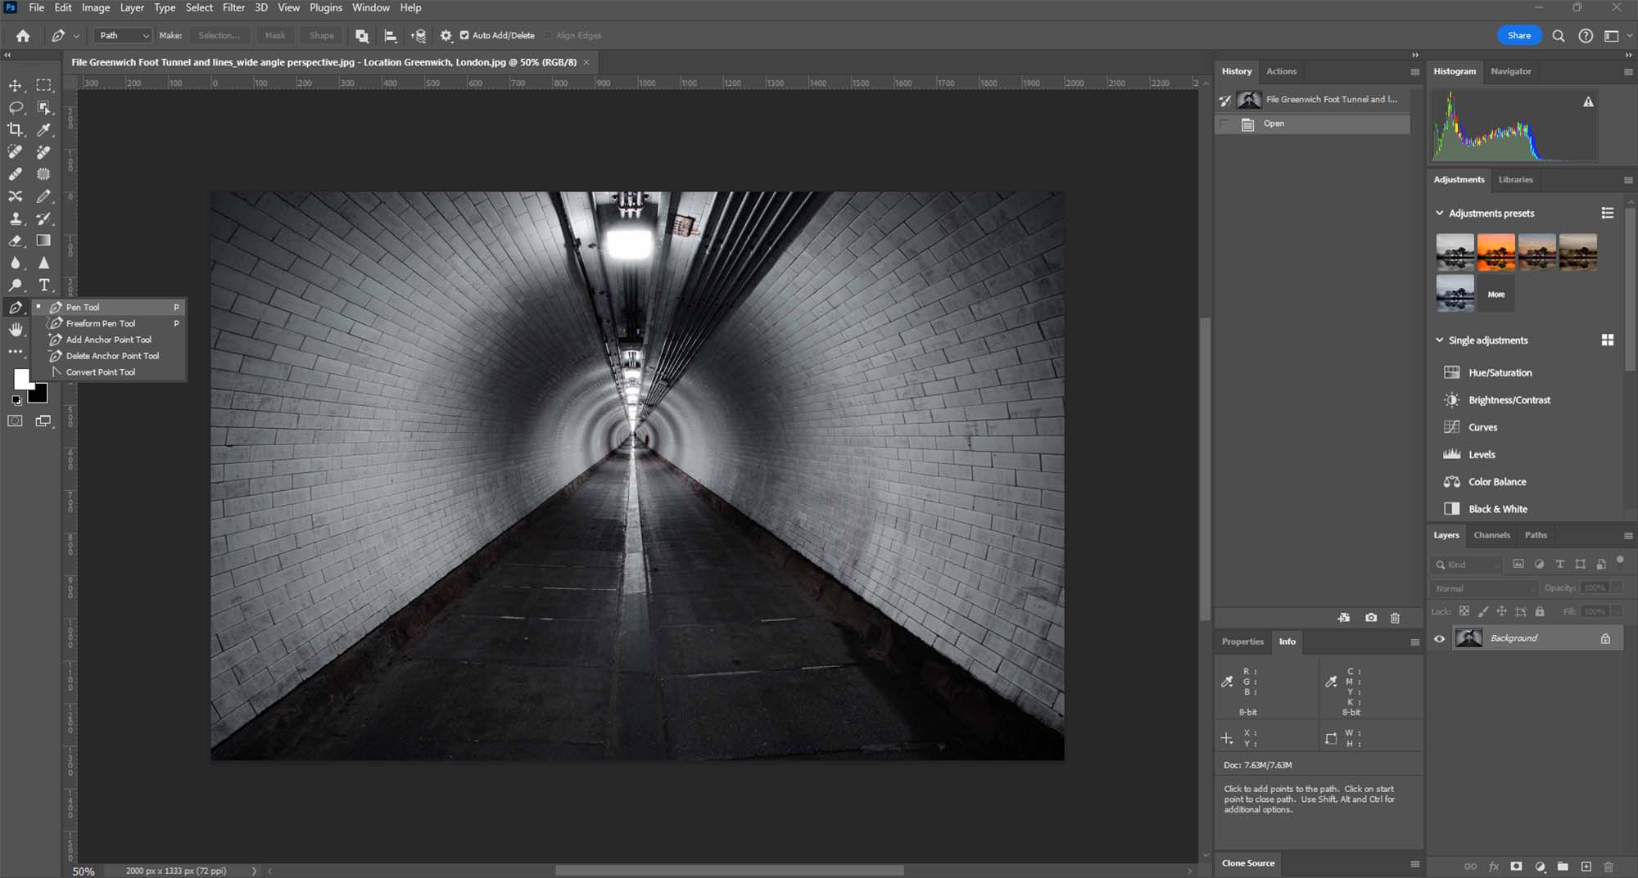Select the Open history state
This screenshot has height=878, width=1638.
[1313, 124]
